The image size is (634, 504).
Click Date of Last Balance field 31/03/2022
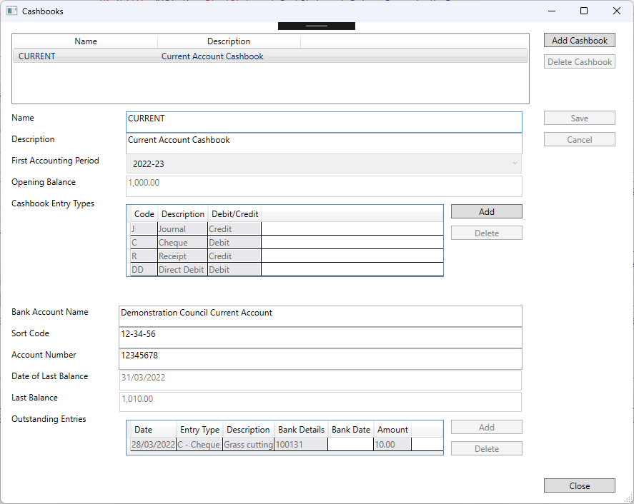pyautogui.click(x=320, y=380)
